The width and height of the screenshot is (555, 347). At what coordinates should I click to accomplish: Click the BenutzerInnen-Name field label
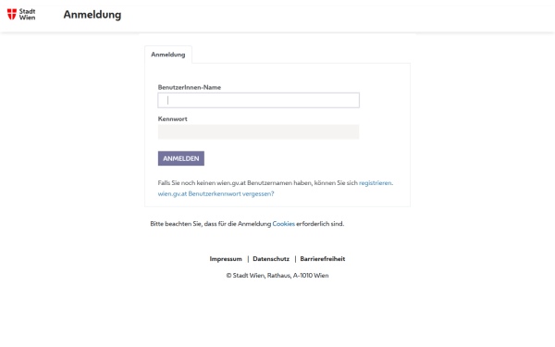point(190,87)
